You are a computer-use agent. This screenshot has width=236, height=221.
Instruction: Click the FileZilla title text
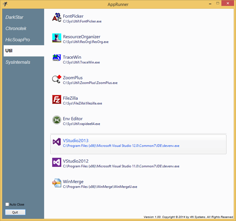tap(70, 98)
